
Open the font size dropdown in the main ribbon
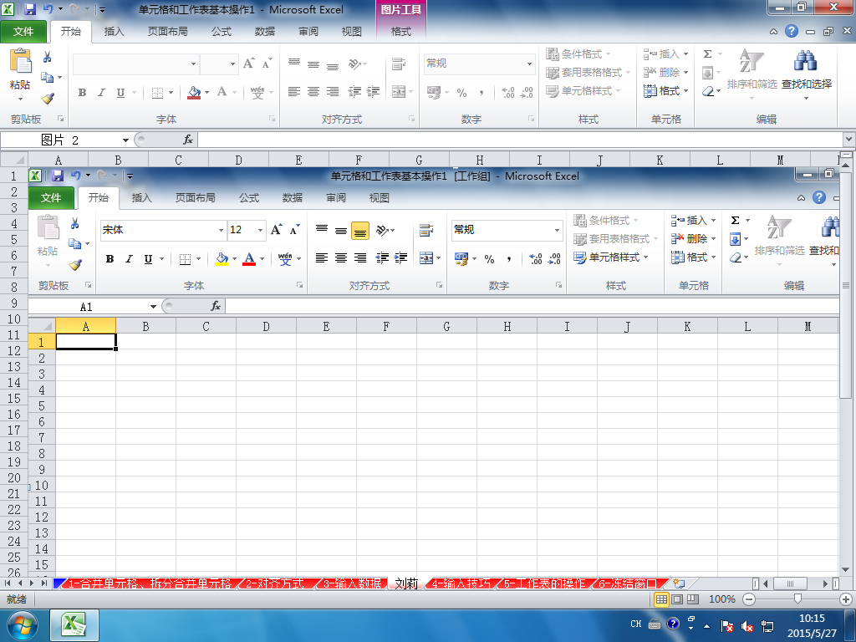pyautogui.click(x=232, y=64)
